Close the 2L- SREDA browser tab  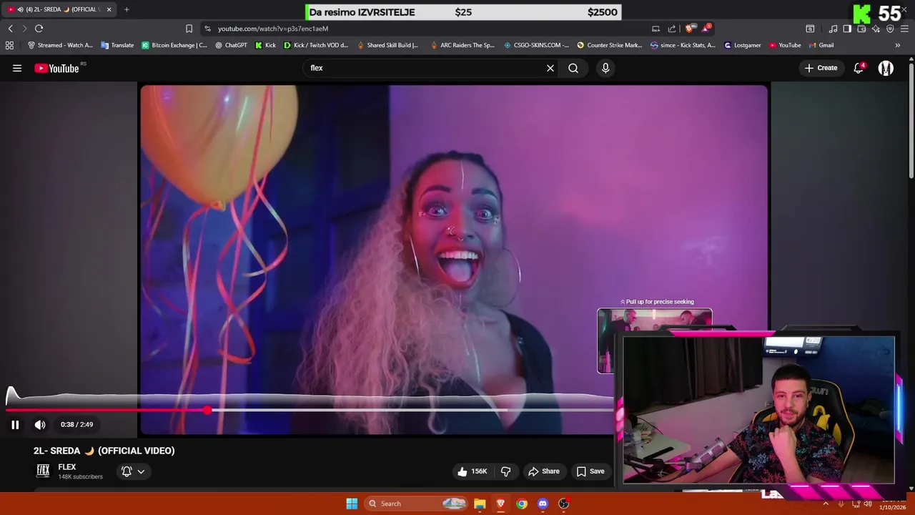109,9
